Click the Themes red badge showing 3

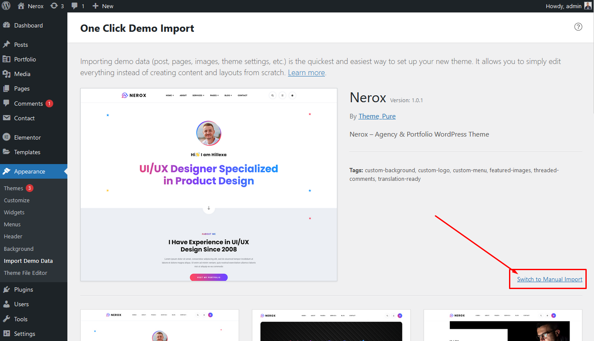pos(29,188)
